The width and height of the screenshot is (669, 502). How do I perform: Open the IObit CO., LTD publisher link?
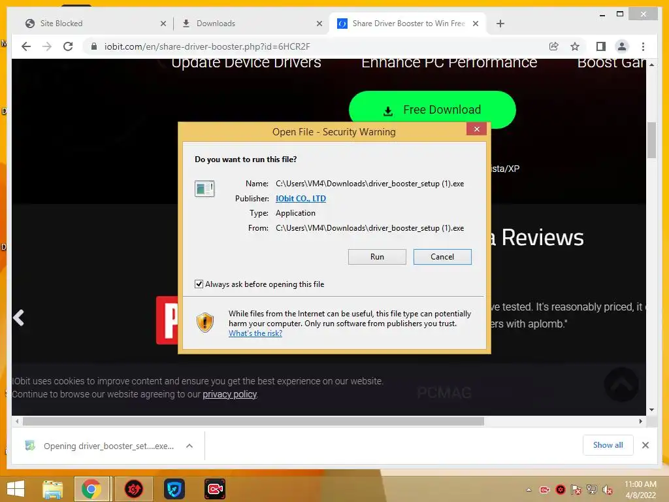point(301,199)
